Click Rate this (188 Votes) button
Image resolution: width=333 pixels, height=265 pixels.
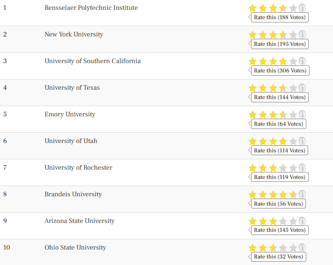coord(280,17)
